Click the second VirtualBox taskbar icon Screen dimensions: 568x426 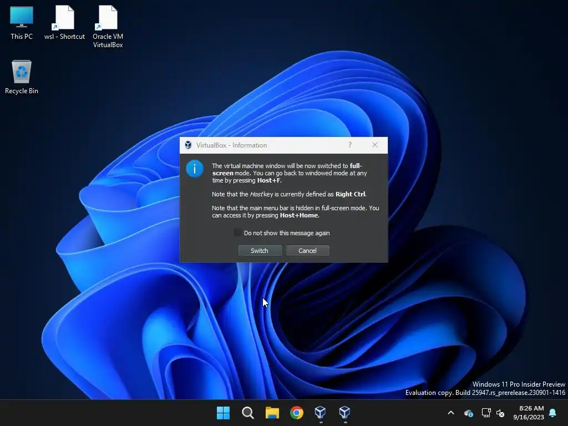point(344,413)
